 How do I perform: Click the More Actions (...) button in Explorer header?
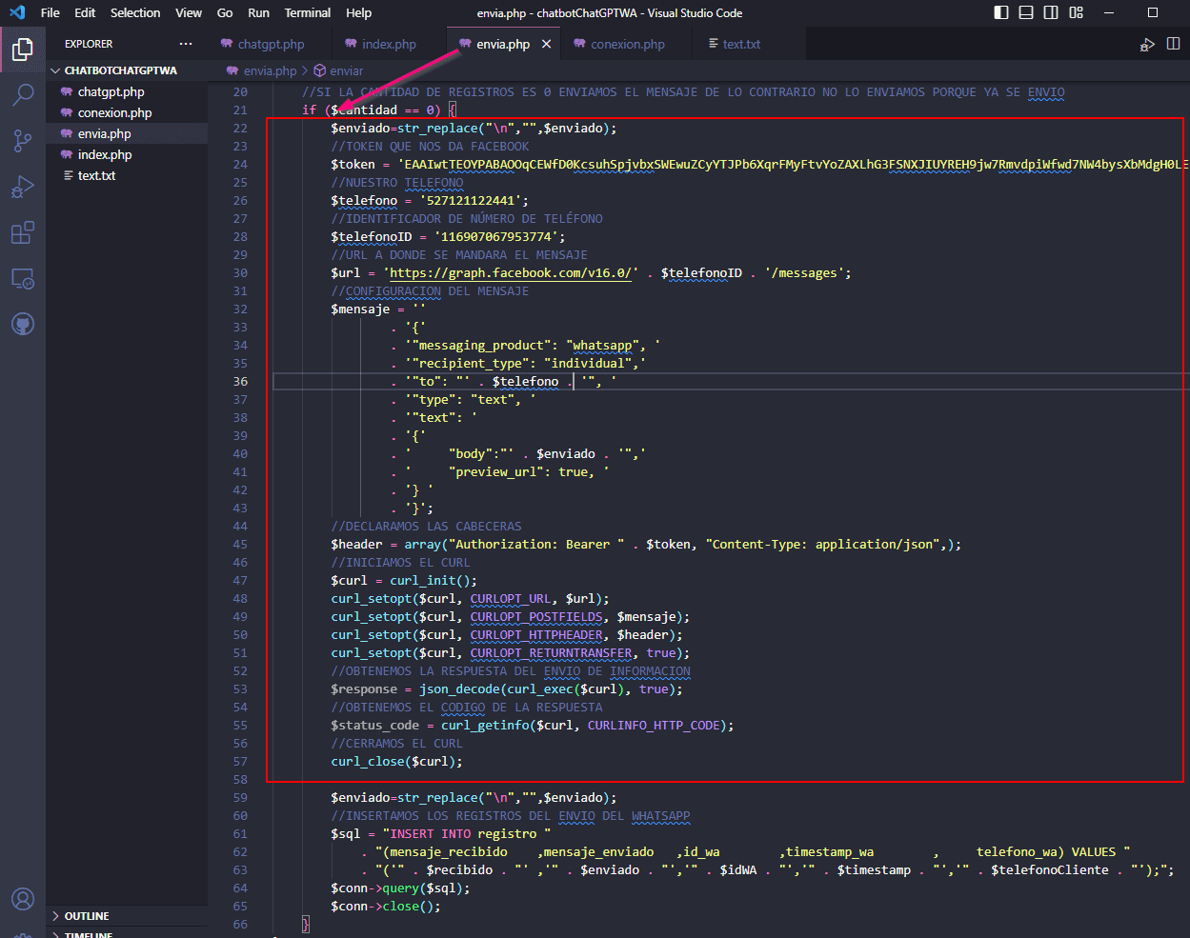tap(186, 43)
